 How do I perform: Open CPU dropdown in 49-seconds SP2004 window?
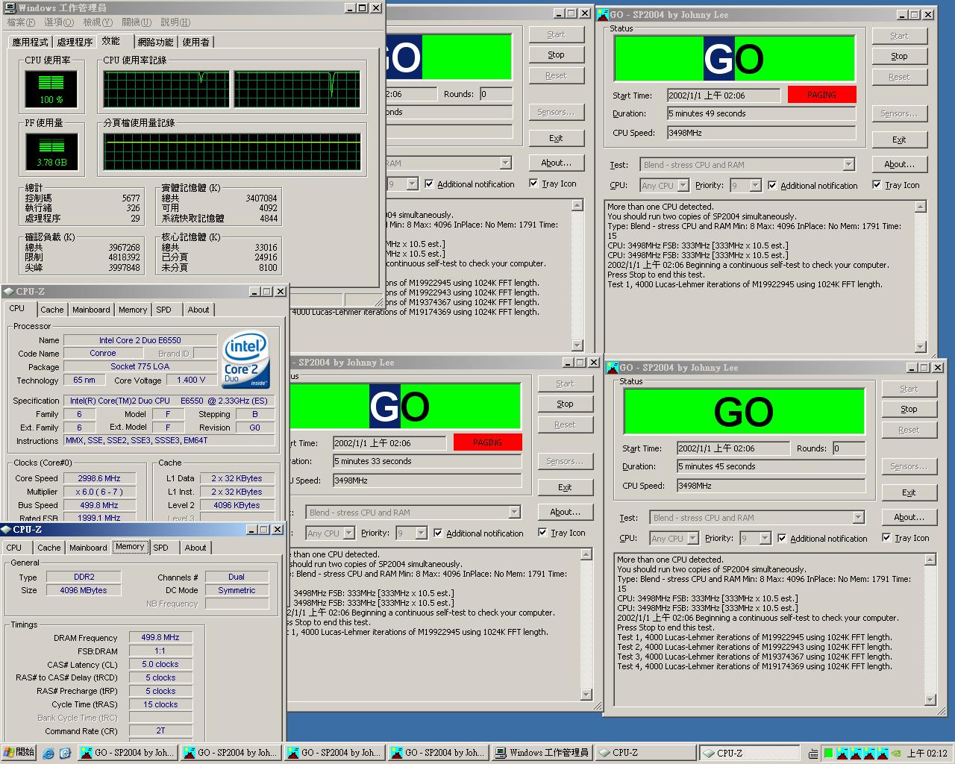(683, 186)
